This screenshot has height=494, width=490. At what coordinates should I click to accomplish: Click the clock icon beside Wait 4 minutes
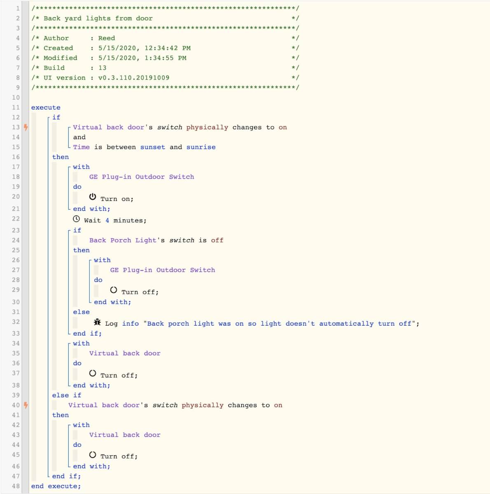[x=76, y=219]
